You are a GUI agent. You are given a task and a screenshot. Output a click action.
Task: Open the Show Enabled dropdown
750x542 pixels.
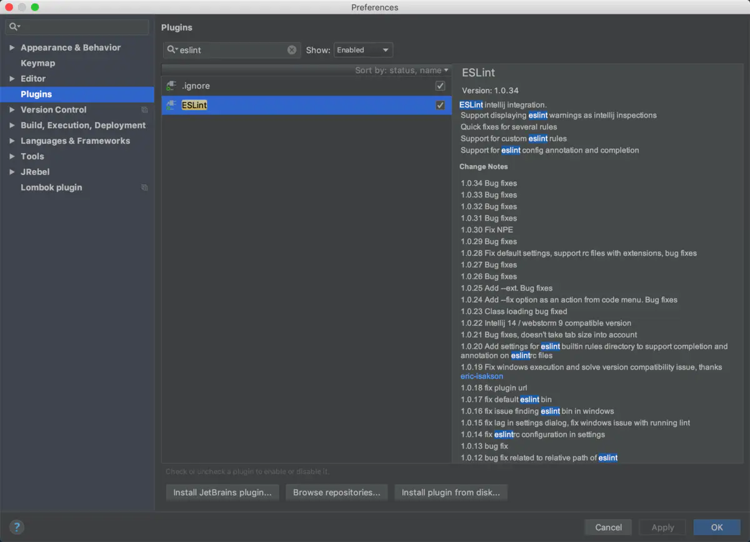363,50
